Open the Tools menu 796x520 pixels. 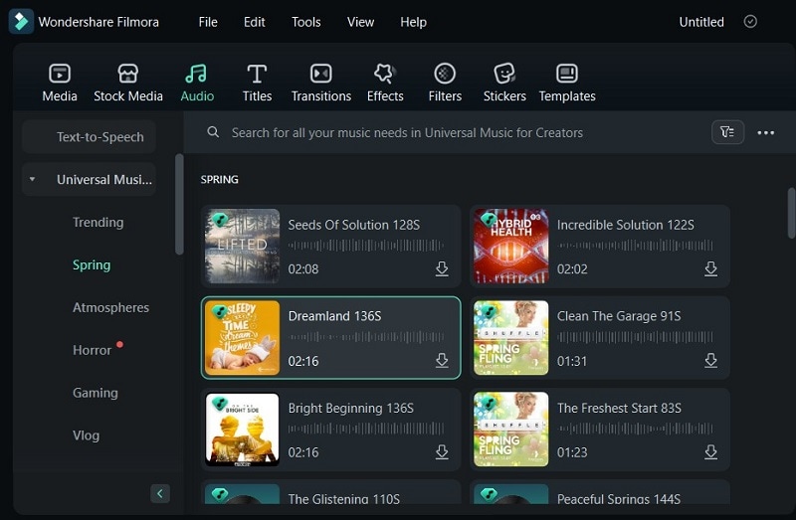pos(306,22)
